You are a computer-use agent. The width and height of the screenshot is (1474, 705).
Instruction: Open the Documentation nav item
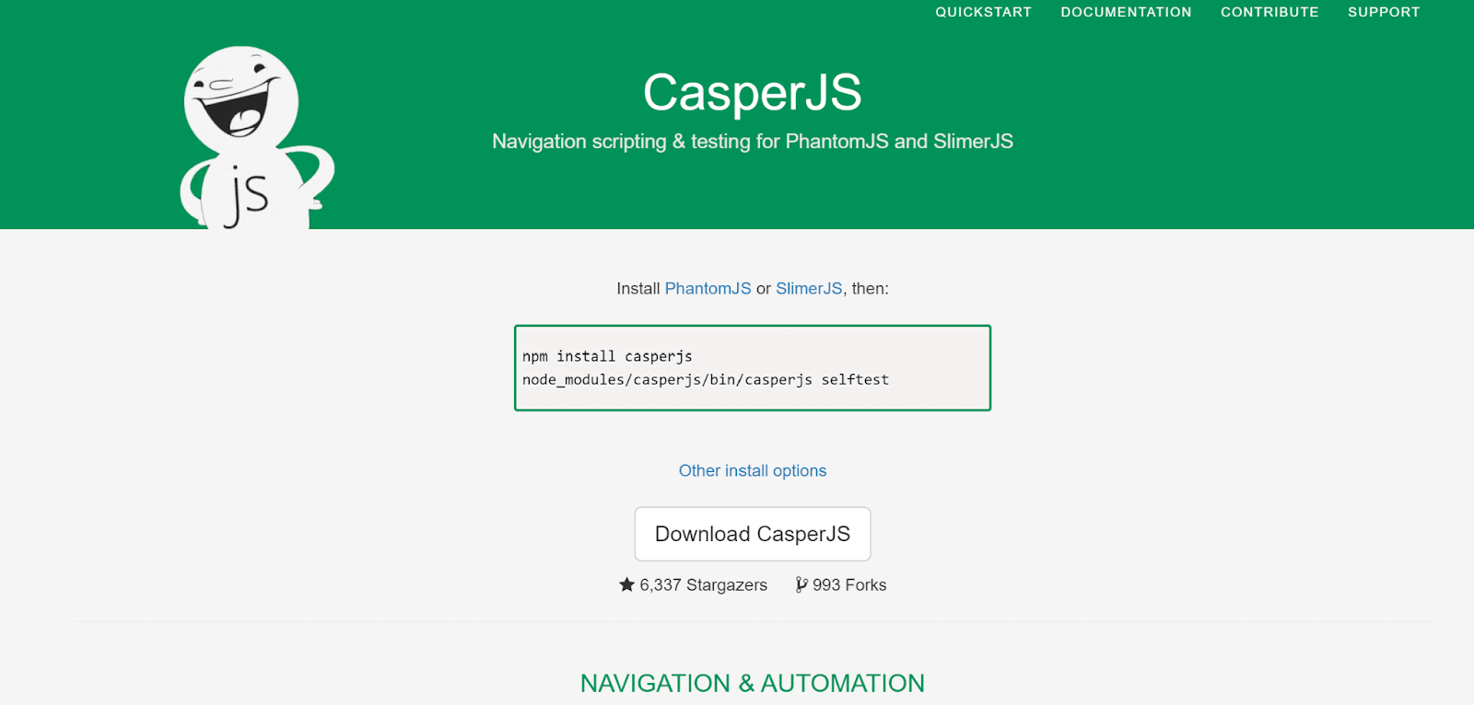[x=1126, y=12]
